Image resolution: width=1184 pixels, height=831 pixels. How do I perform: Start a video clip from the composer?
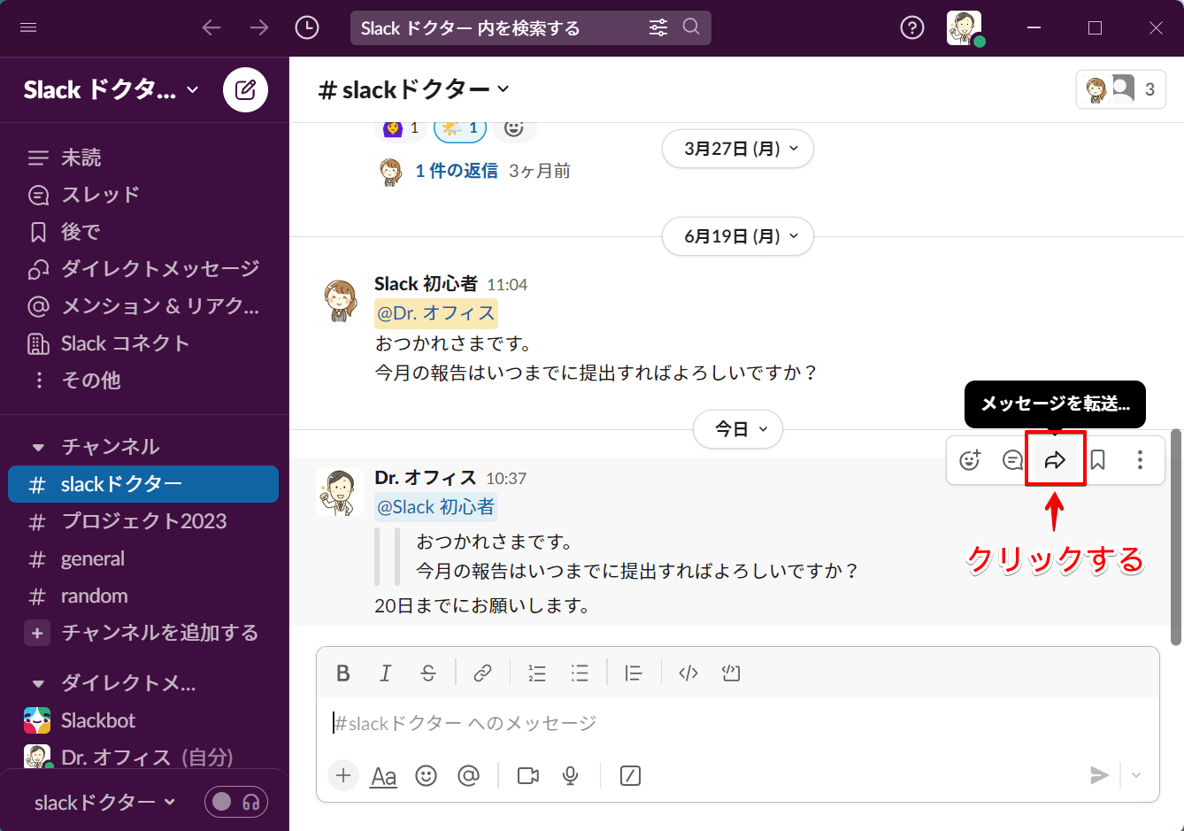coord(527,775)
